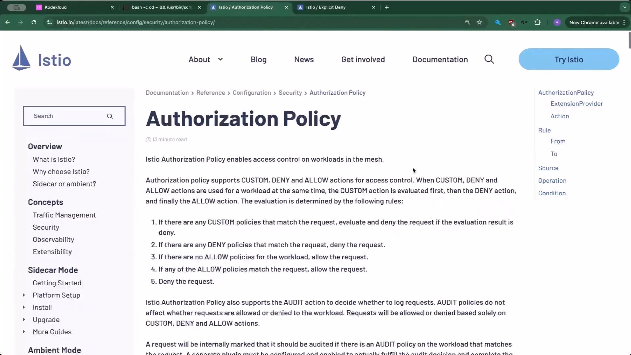Open the tab search dropdown arrow
631x355 pixels.
coord(624,7)
